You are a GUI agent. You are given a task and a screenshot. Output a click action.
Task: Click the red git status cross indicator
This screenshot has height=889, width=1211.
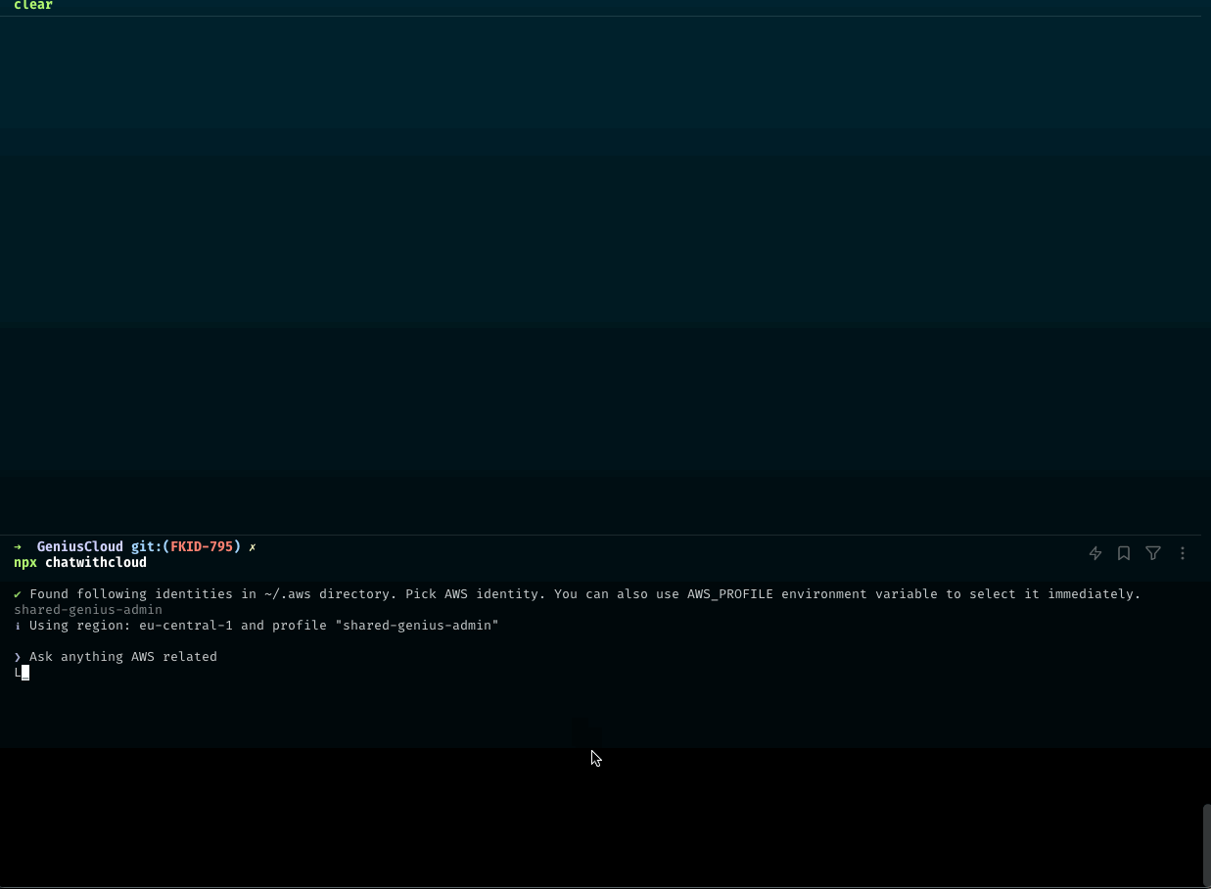[252, 546]
